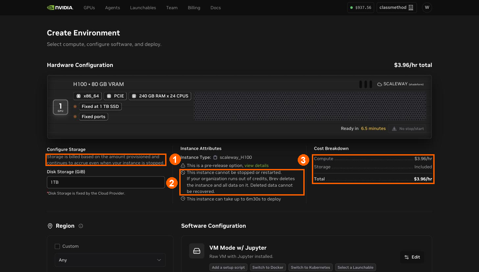This screenshot has width=479, height=272.
Task: Open the classmethod organization switcher
Action: (396, 8)
